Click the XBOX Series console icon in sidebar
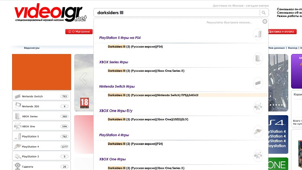Image resolution: width=302 pixels, height=170 pixels. click(x=18, y=116)
